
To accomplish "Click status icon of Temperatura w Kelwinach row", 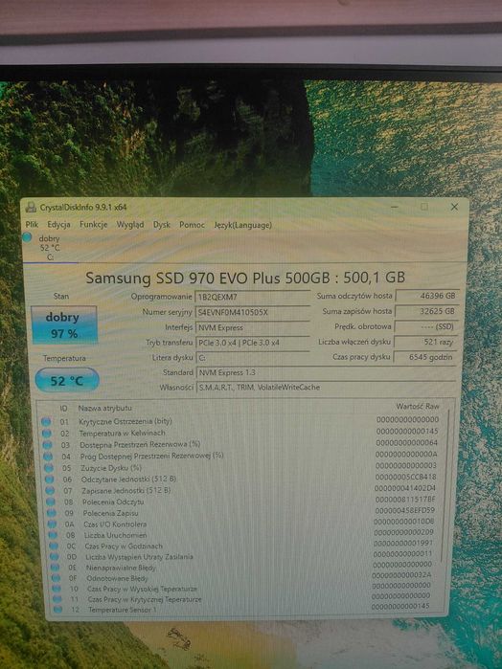I will pyautogui.click(x=47, y=434).
